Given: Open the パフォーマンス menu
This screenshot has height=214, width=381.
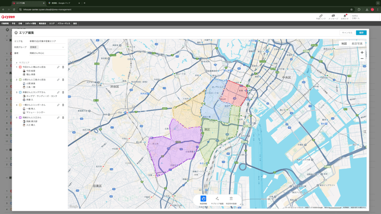Looking at the screenshot, I should (64, 24).
